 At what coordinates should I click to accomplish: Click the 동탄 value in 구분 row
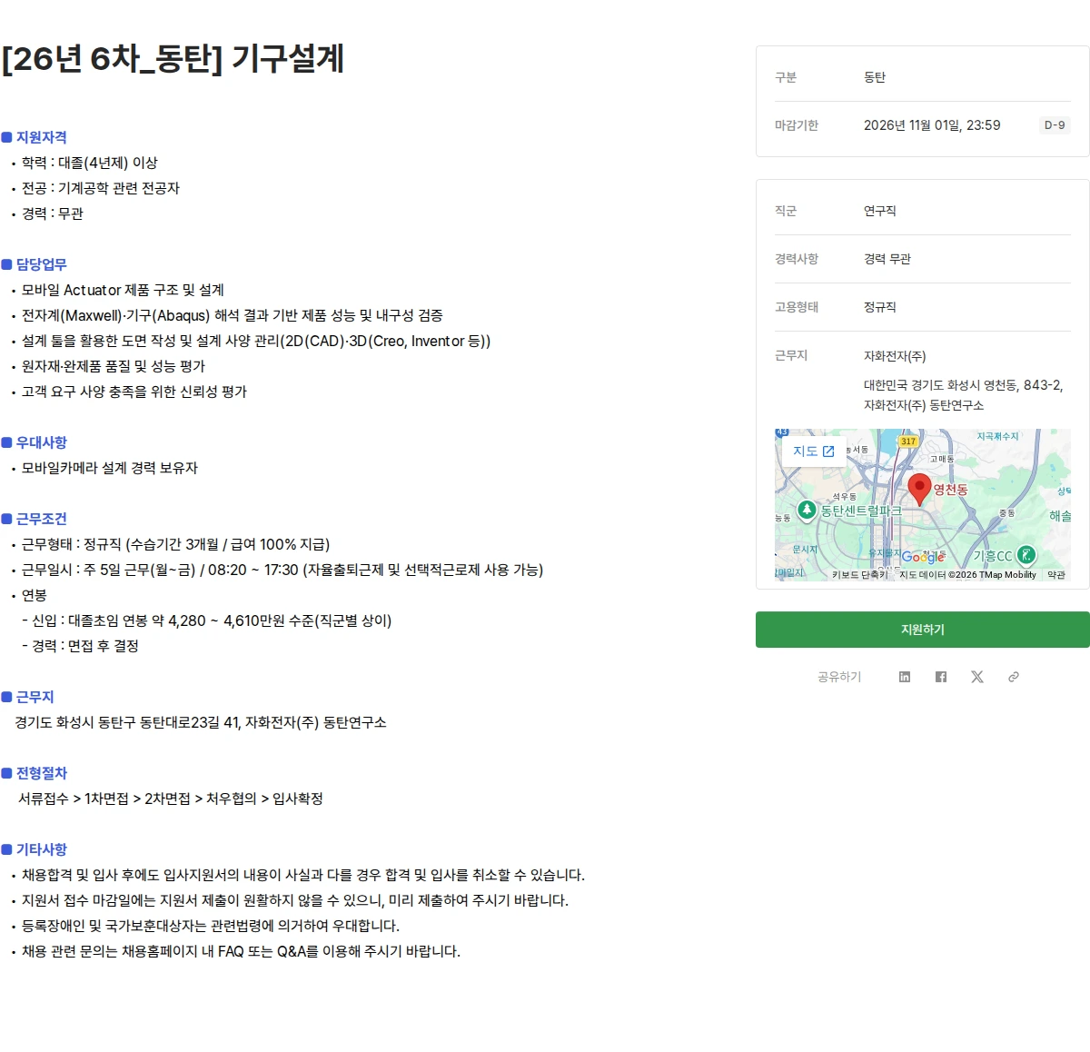click(875, 77)
